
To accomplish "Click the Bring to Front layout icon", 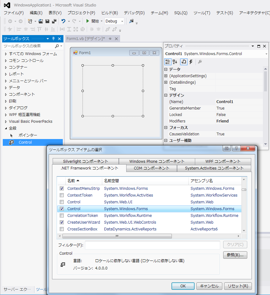I will pyautogui.click(x=108, y=29).
